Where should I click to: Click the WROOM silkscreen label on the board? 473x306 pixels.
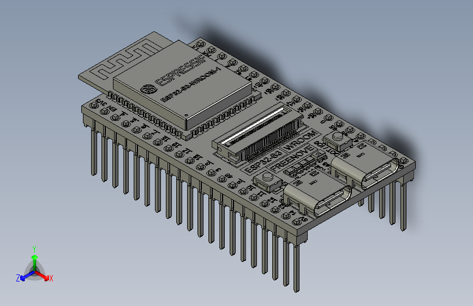[x=300, y=140]
